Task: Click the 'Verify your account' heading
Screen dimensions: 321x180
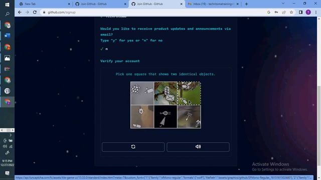Action: click(x=120, y=61)
